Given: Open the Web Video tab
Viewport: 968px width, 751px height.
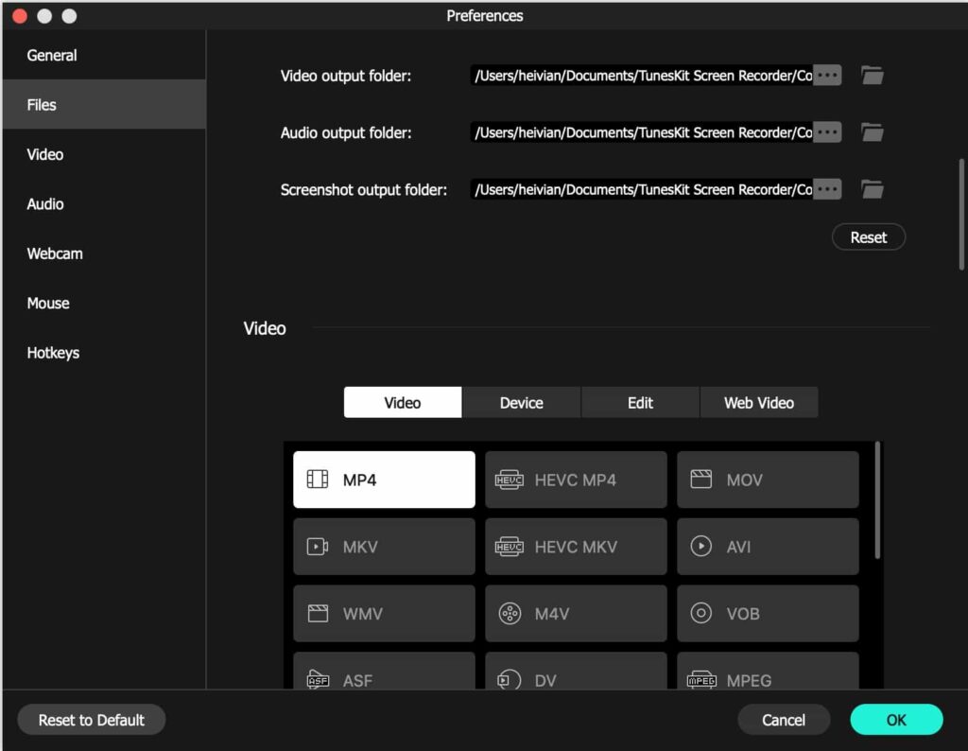Looking at the screenshot, I should 758,402.
